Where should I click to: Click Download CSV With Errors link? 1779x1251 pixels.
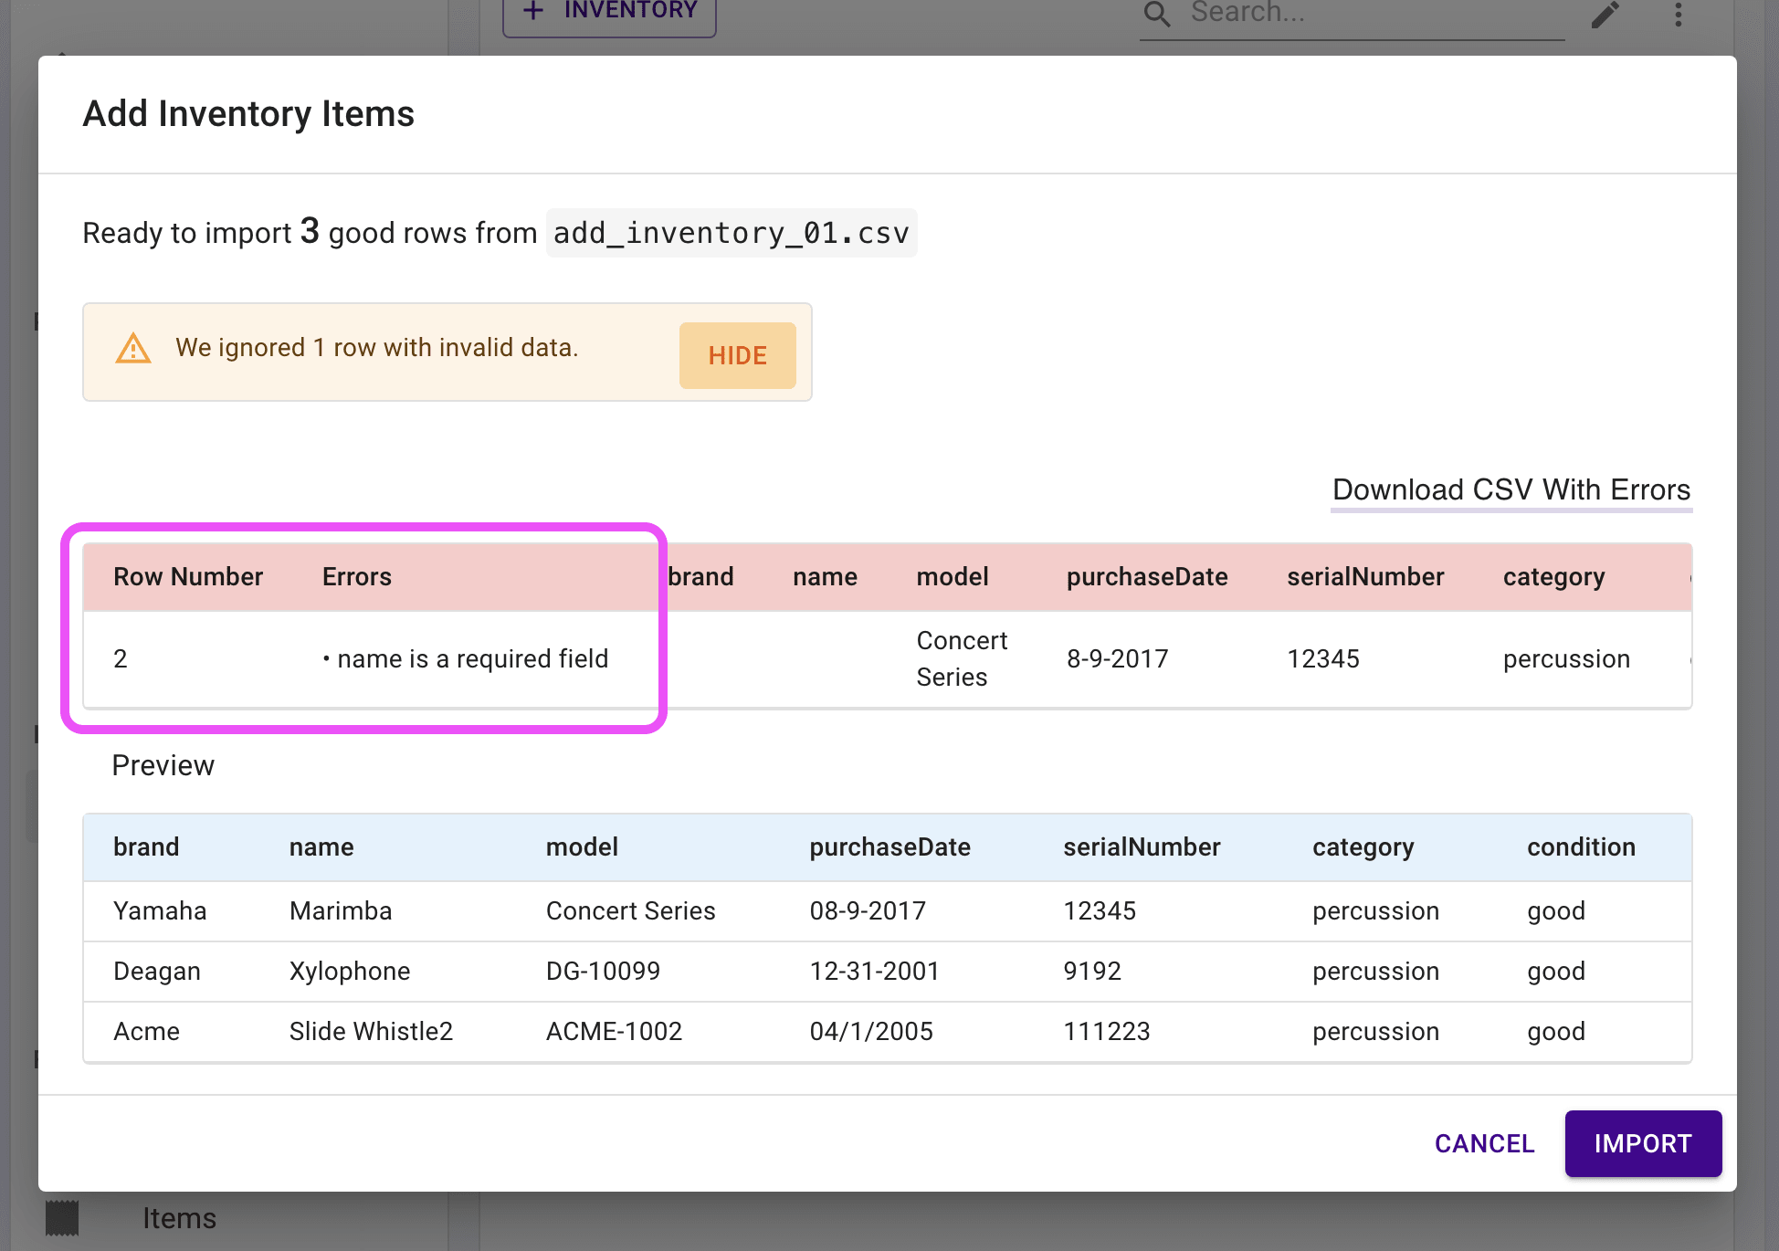[x=1511, y=490]
